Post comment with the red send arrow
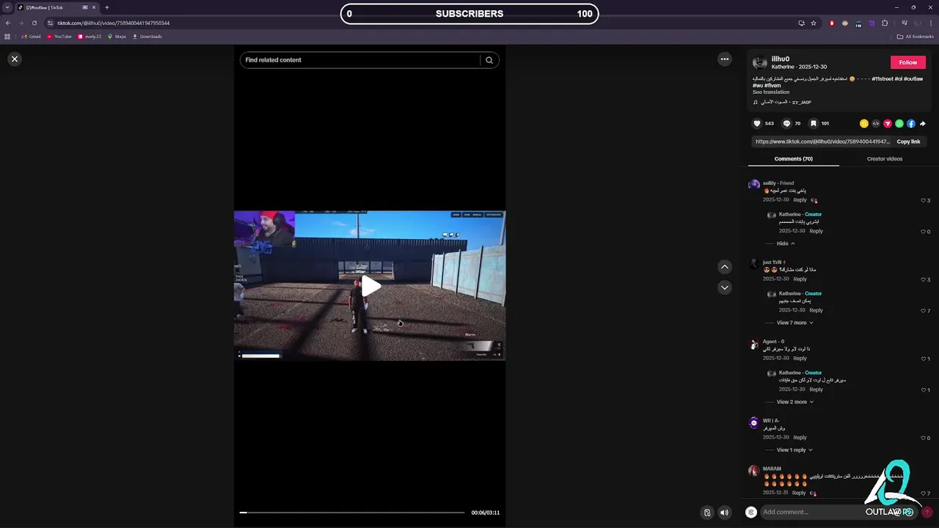The height and width of the screenshot is (528, 939). coord(927,512)
